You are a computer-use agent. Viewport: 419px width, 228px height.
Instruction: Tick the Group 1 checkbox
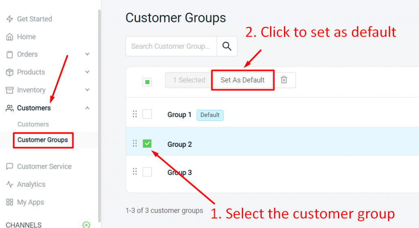click(147, 114)
